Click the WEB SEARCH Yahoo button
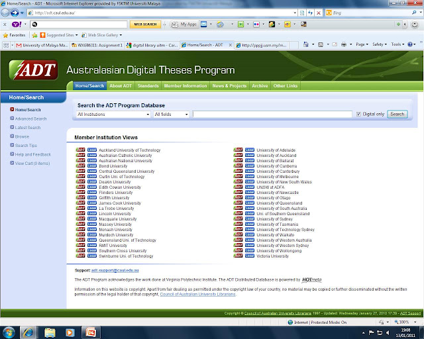This screenshot has width=424, height=339. pos(145,24)
